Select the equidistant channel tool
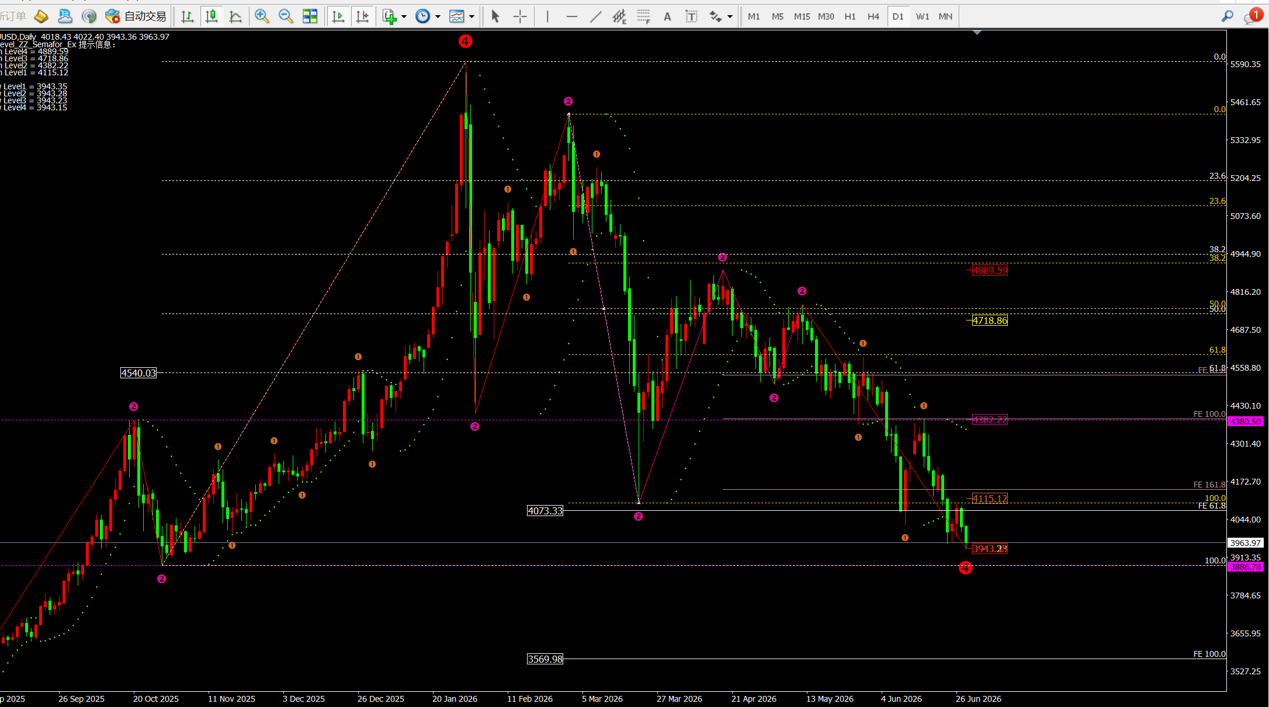1269x707 pixels. (x=619, y=16)
